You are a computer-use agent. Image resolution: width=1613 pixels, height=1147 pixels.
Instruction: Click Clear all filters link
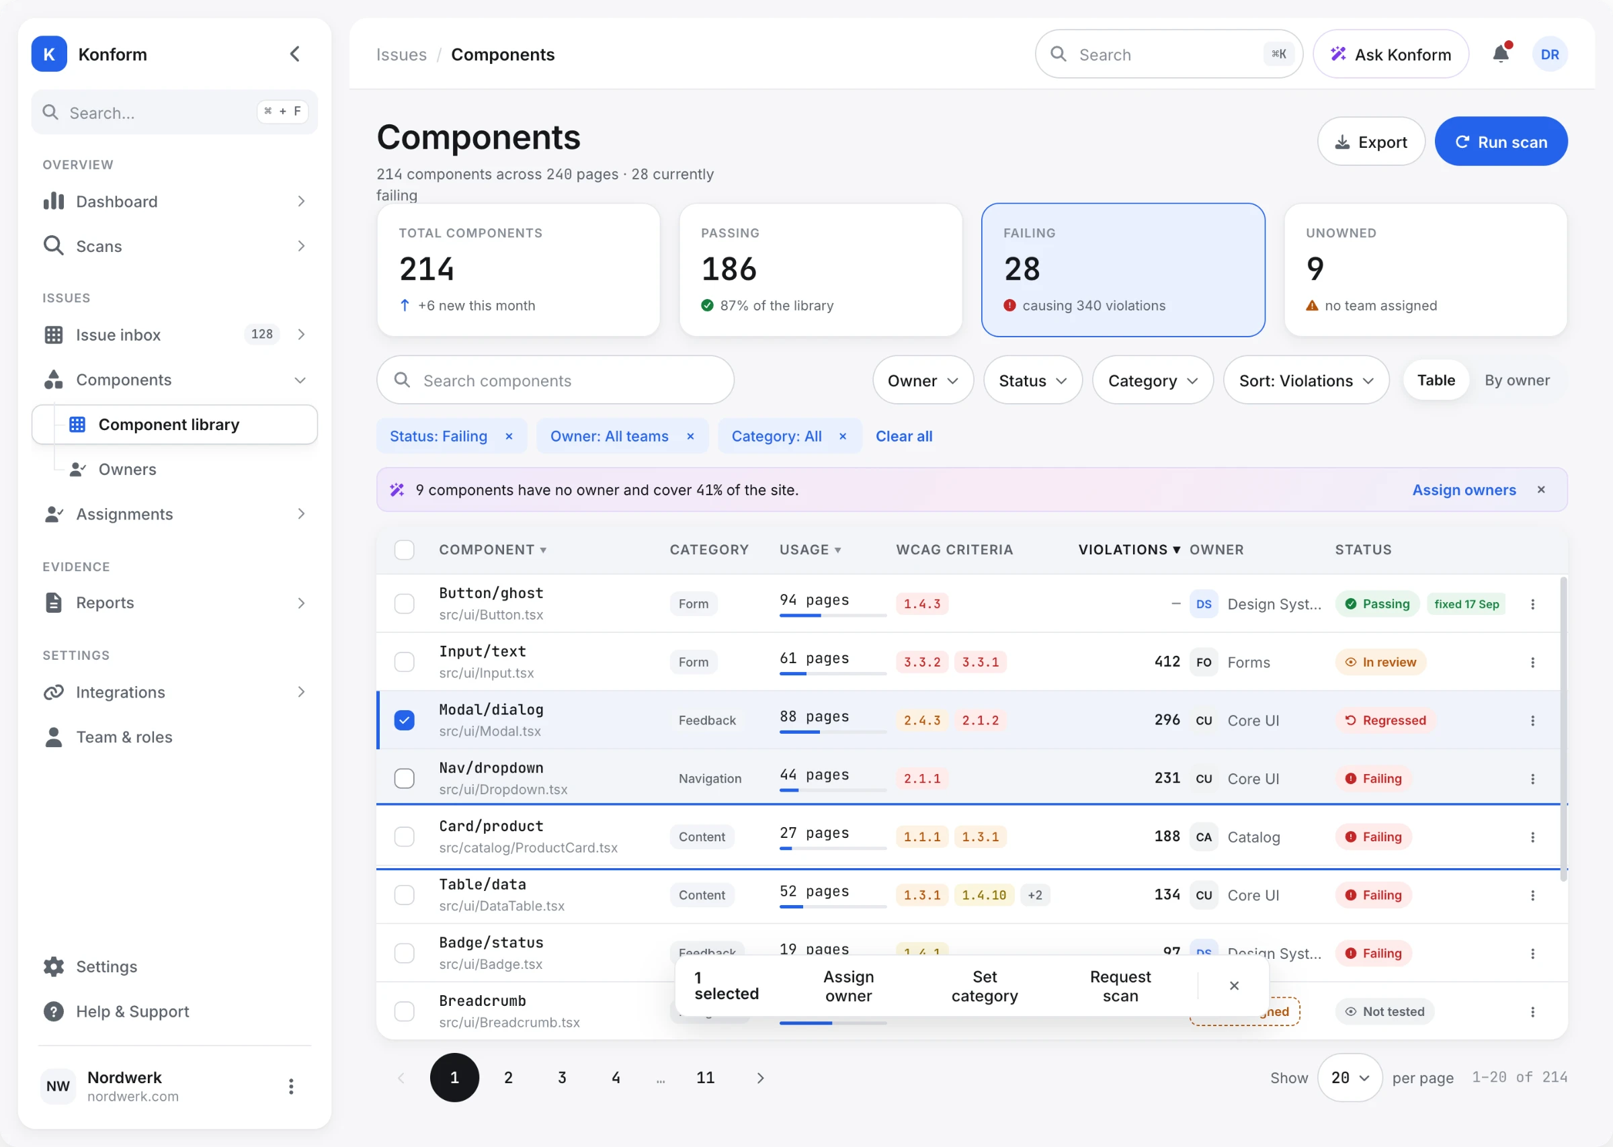point(904,437)
